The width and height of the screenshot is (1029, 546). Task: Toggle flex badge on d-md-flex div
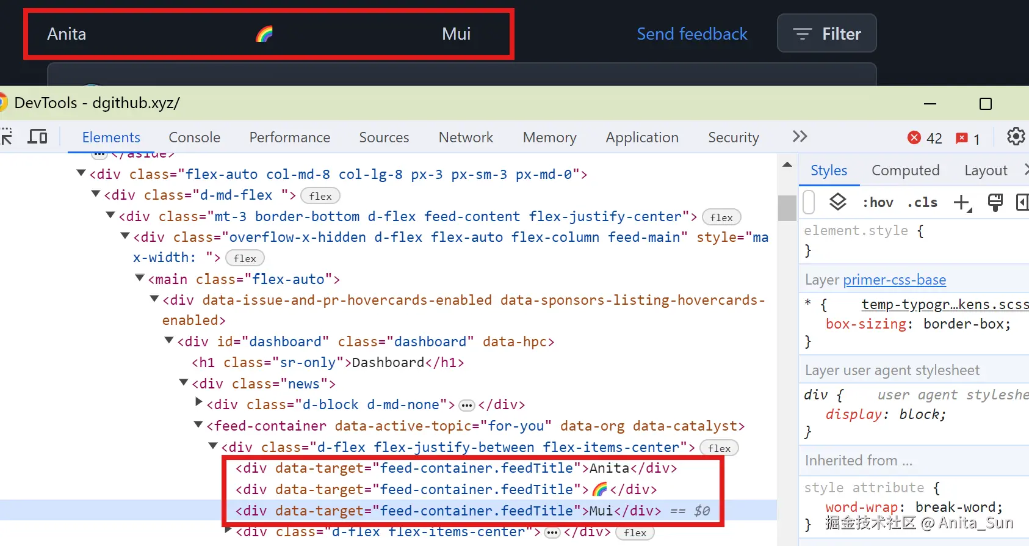tap(320, 196)
